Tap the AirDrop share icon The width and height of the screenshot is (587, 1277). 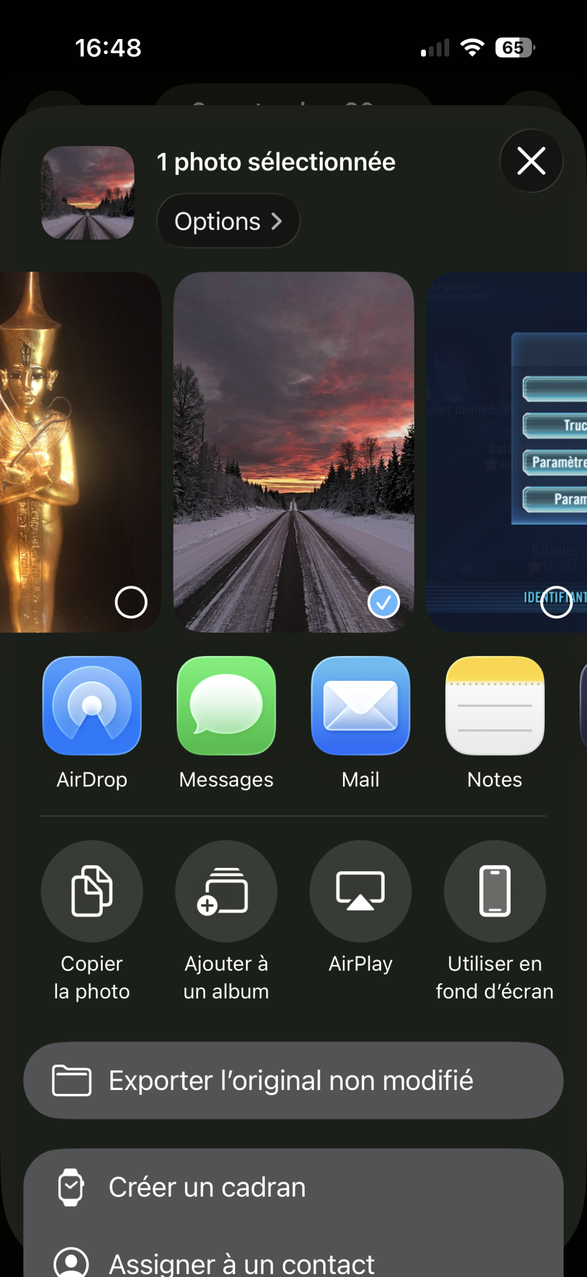[x=92, y=705]
